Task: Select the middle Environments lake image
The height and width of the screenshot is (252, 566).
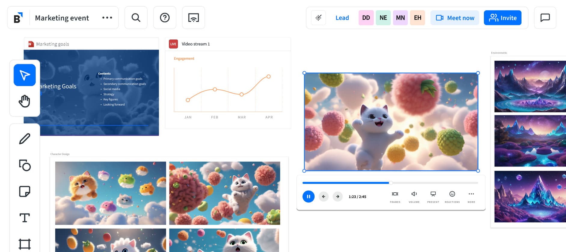Action: [530, 141]
